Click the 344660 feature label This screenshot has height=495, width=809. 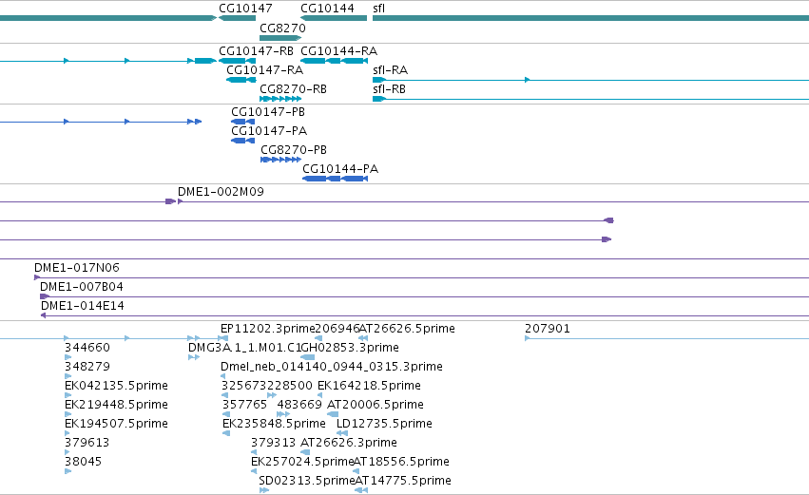point(87,347)
